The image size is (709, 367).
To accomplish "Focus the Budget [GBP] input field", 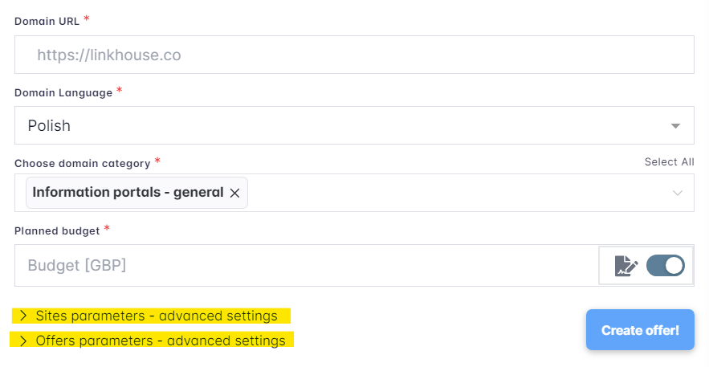I will tap(305, 265).
